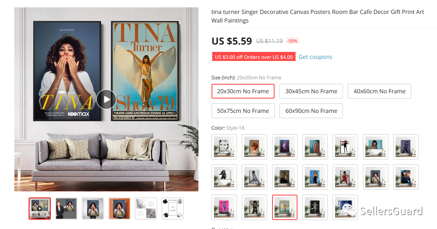View thumbnail with orange background poster

(x=119, y=209)
